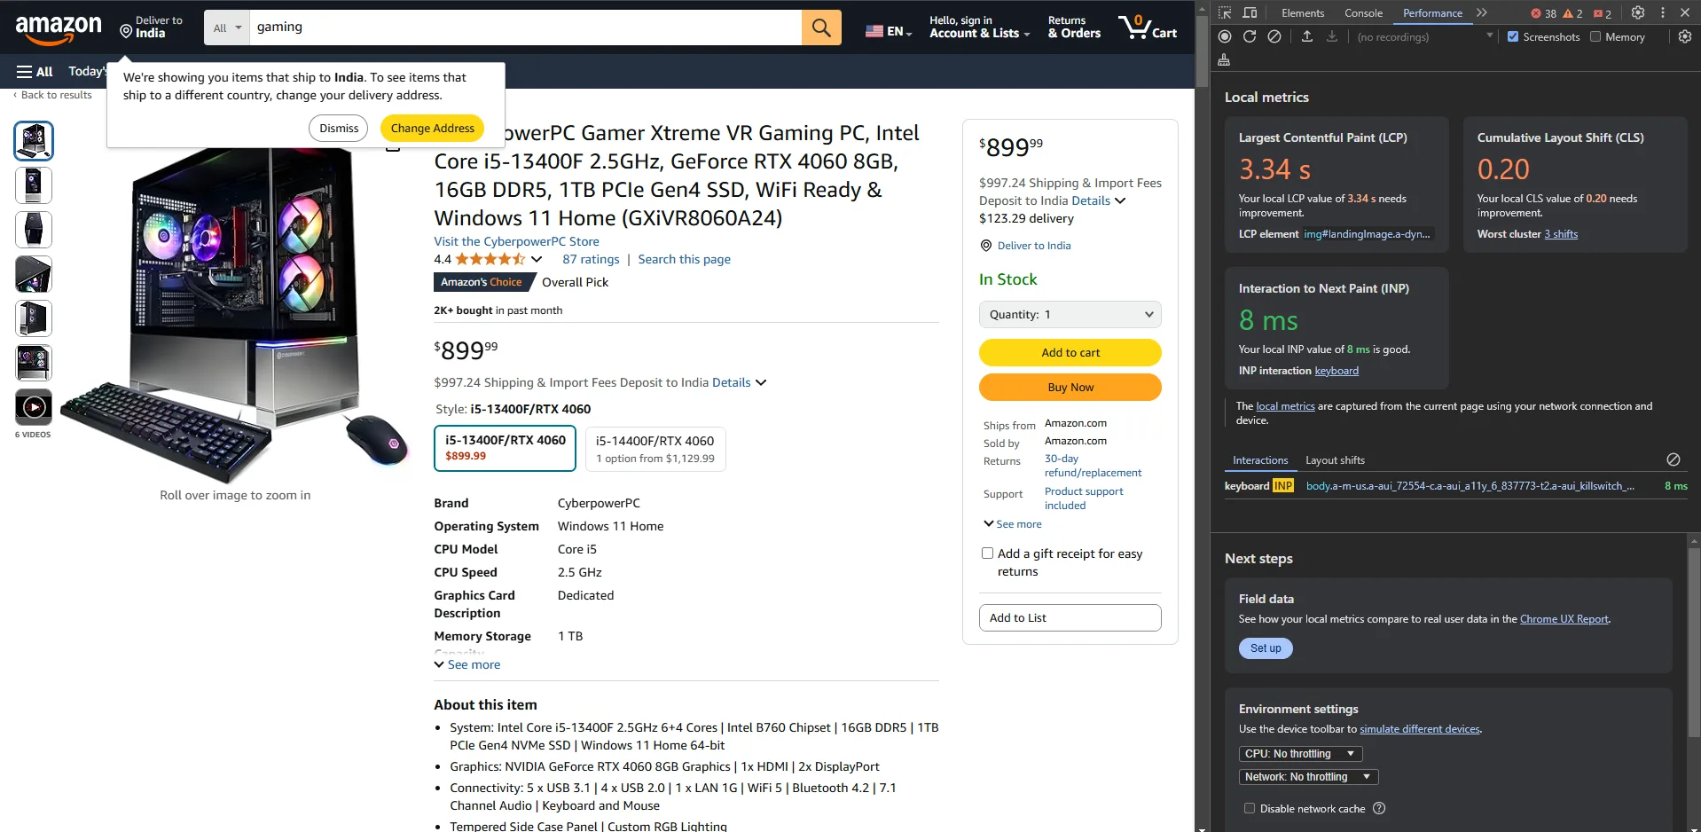This screenshot has height=832, width=1701.
Task: Click the Collect garbage icon
Action: [1225, 60]
